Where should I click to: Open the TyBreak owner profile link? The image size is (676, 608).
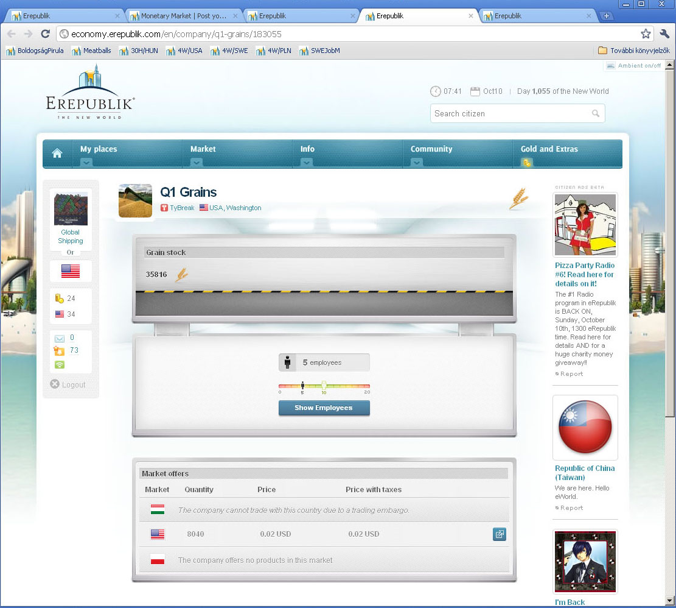point(182,208)
